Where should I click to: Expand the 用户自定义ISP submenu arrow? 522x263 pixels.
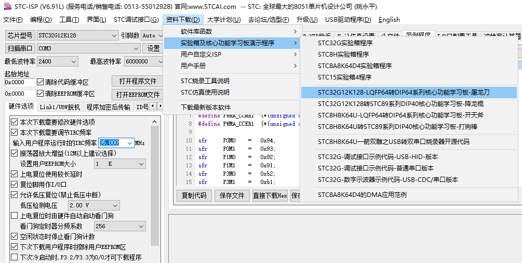(295, 55)
